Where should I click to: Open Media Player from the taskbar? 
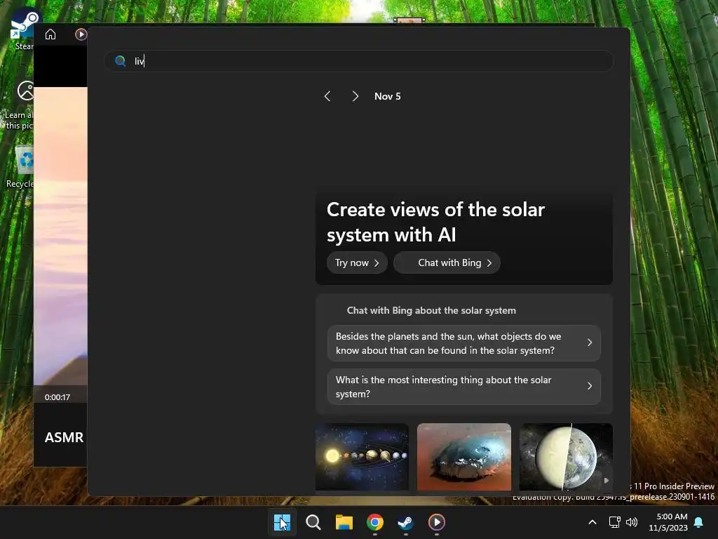pos(436,522)
